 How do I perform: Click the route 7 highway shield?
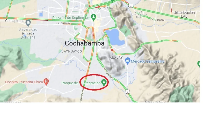127,92
